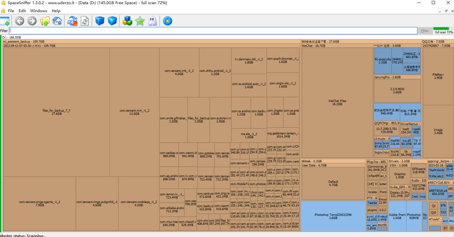Click the blue flower donate icon
Screen dimensions: 454x237
click(x=167, y=21)
